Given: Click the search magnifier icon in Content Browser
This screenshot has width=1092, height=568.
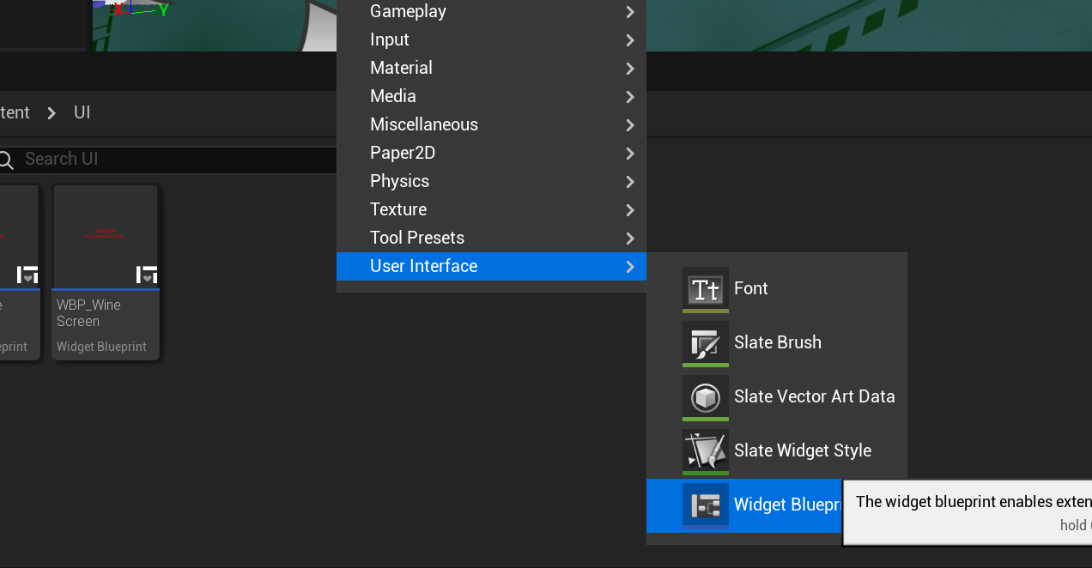Looking at the screenshot, I should (6, 160).
